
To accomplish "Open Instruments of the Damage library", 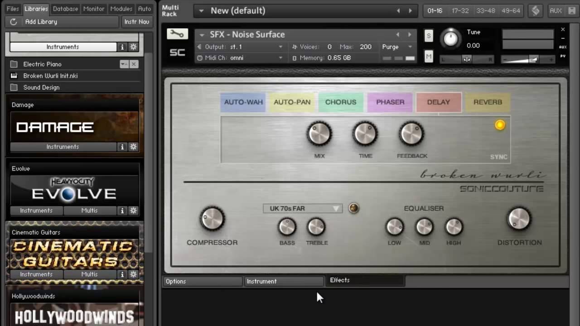I will tap(63, 147).
